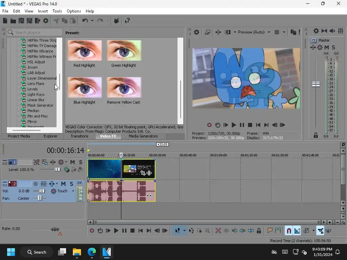The width and height of the screenshot is (347, 260).
Task: Mute audio track 2 with the M button
Action: tap(63, 184)
